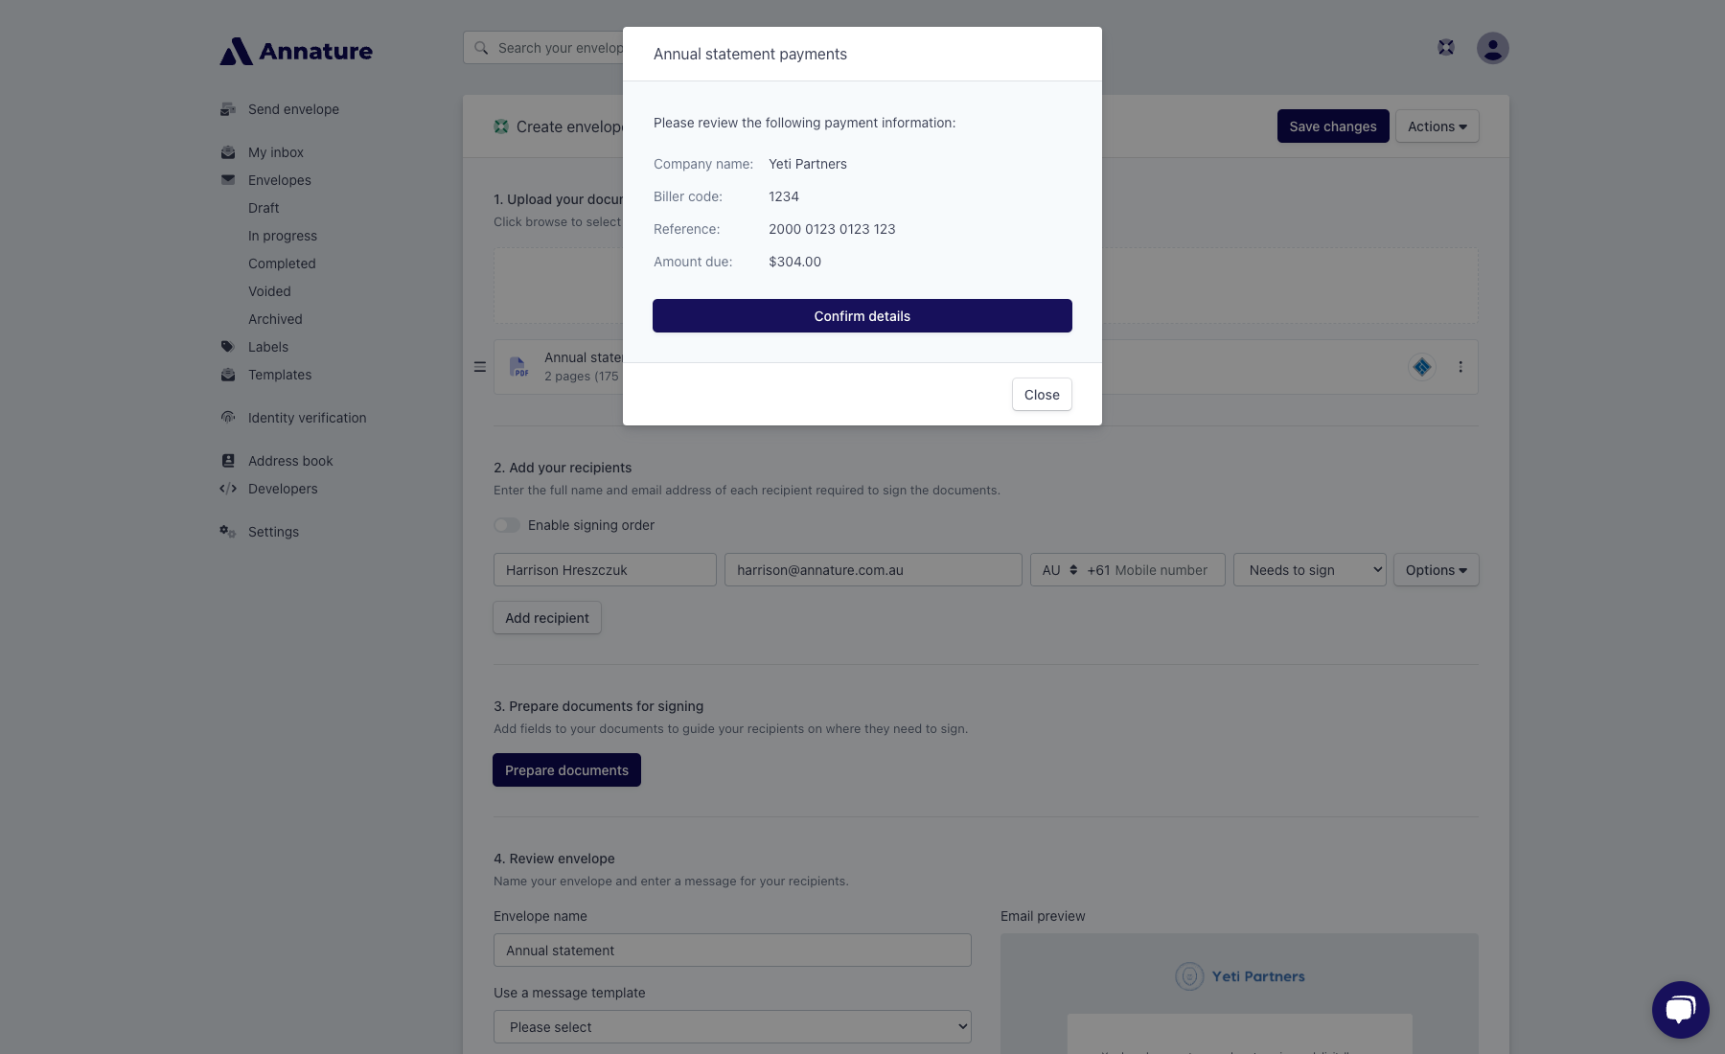This screenshot has width=1725, height=1054.
Task: Click the integration icon beside the avatar
Action: coord(1446,48)
